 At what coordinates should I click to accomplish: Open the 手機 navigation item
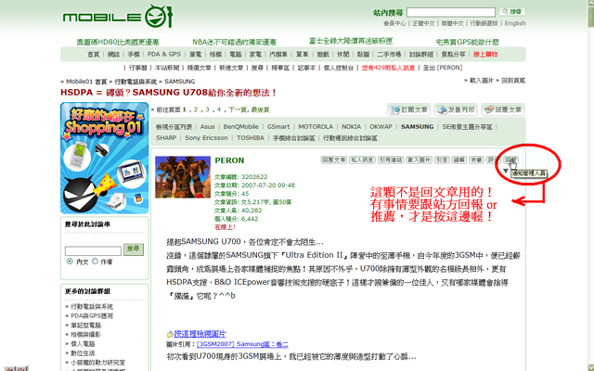coord(134,55)
